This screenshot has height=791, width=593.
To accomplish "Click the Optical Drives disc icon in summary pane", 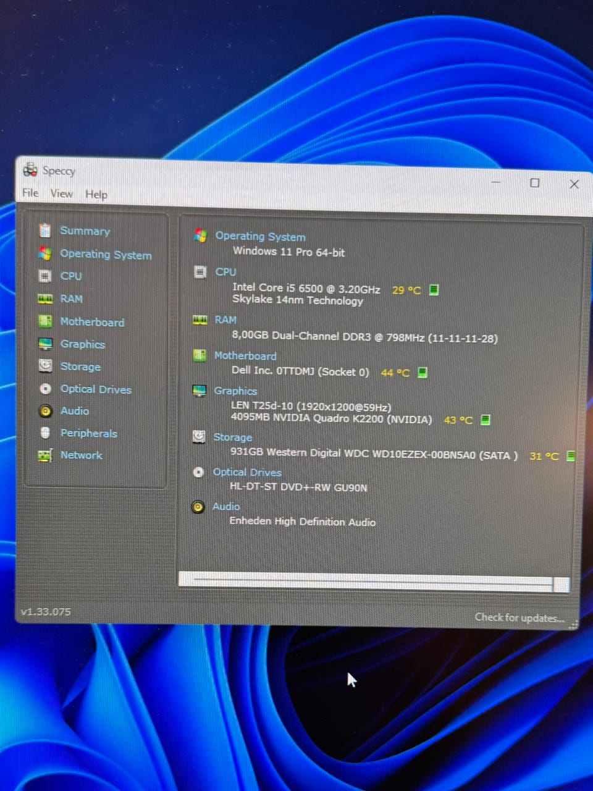I will coord(198,472).
